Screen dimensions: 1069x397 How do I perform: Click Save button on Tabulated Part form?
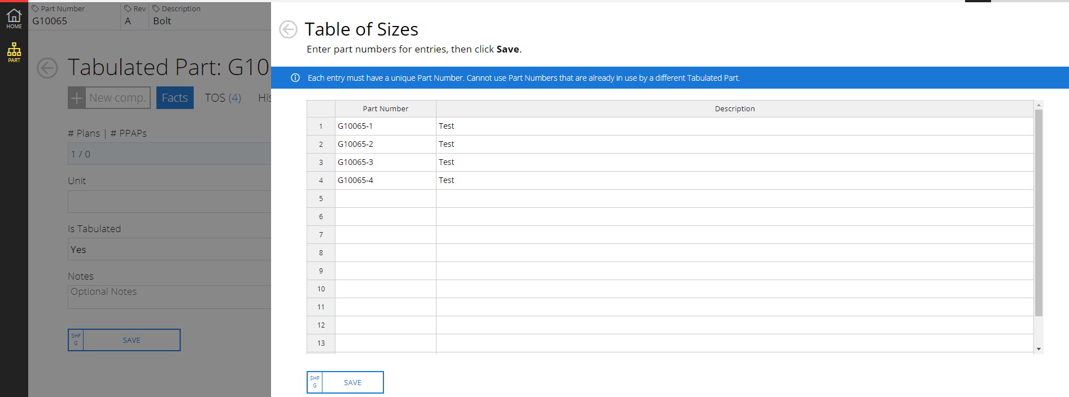point(124,340)
